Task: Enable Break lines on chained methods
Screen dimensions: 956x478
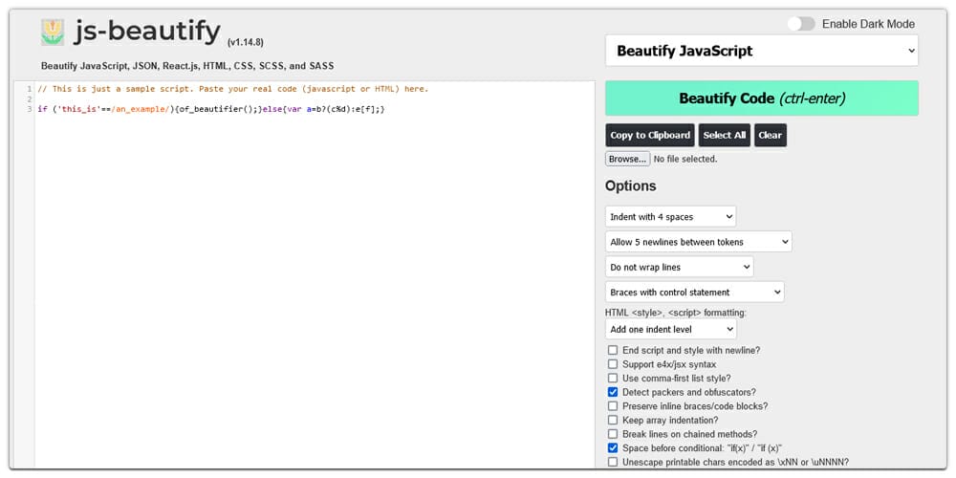Action: click(x=613, y=434)
